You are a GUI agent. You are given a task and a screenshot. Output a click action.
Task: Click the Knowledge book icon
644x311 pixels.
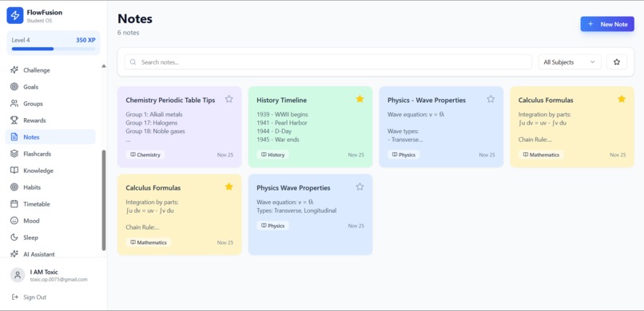click(x=14, y=171)
